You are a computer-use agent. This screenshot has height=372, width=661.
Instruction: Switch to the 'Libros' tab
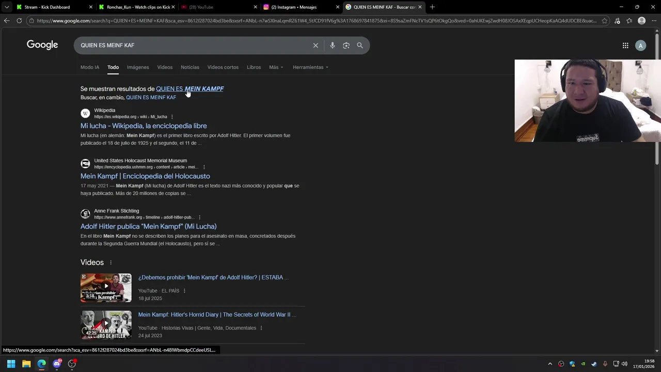pos(254,67)
